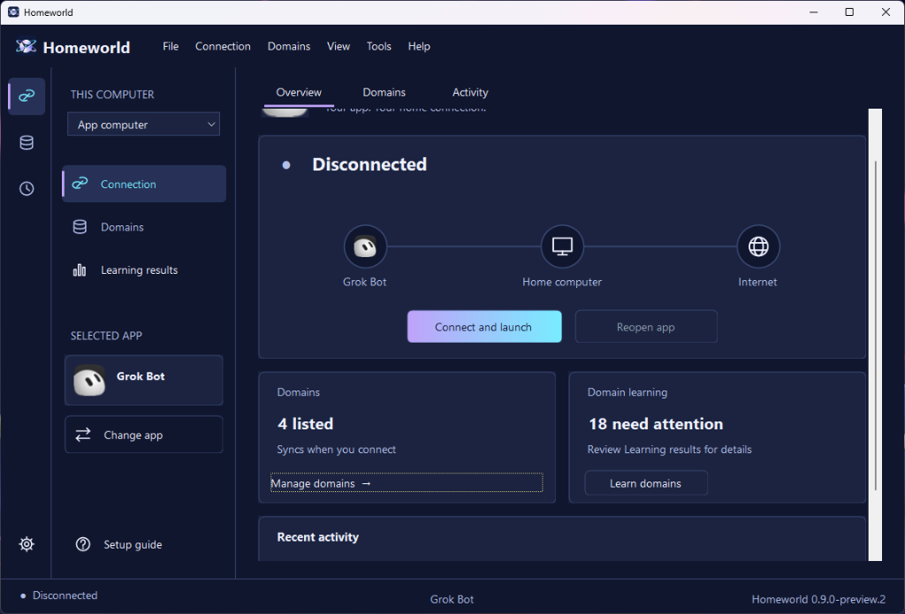Open the domains database icon in left rail
Viewport: 905px width, 614px height.
pyautogui.click(x=27, y=142)
